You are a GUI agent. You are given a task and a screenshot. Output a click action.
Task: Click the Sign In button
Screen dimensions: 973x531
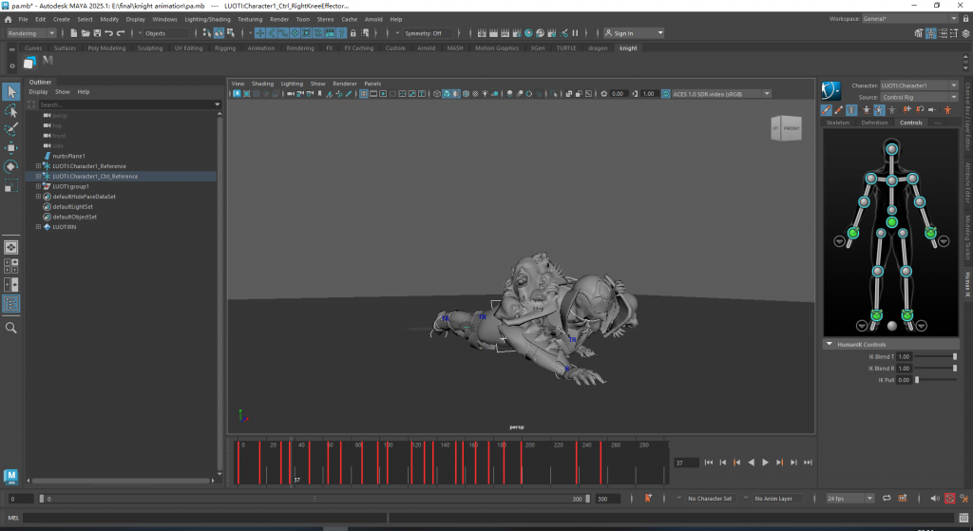click(x=622, y=33)
